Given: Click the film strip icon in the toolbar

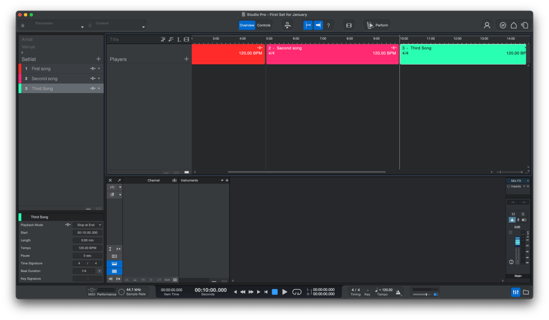Looking at the screenshot, I should [x=349, y=25].
